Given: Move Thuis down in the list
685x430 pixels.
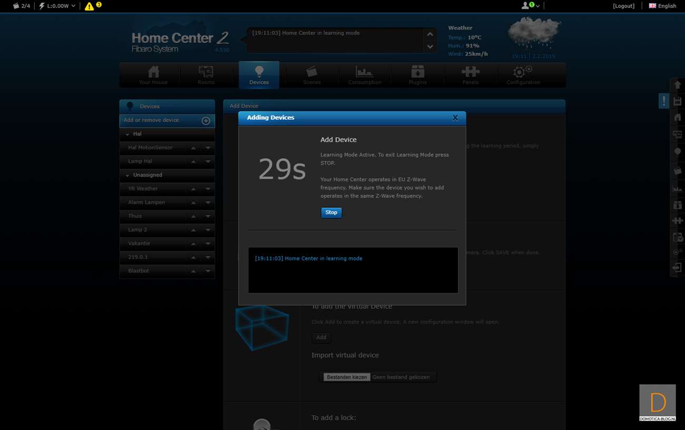Looking at the screenshot, I should pos(208,216).
